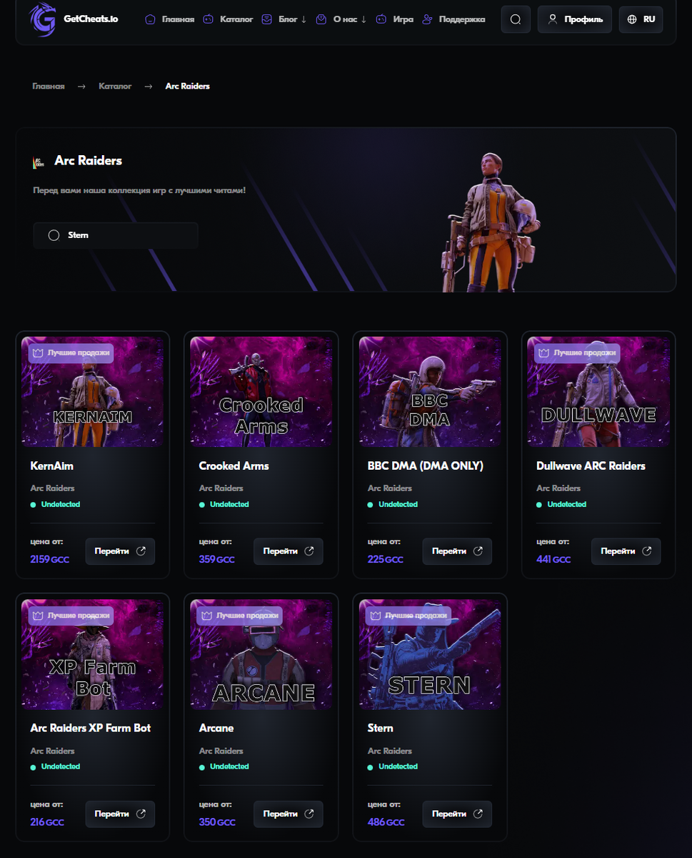Click external-link icon in Stern Перейти button
692x858 pixels.
(x=478, y=814)
